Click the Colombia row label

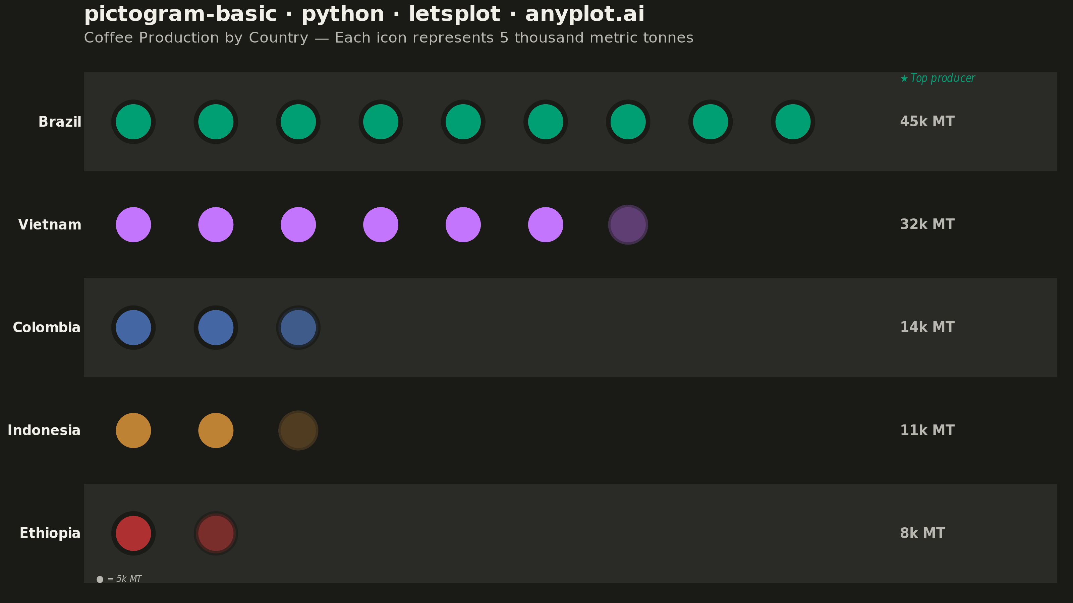(x=47, y=328)
